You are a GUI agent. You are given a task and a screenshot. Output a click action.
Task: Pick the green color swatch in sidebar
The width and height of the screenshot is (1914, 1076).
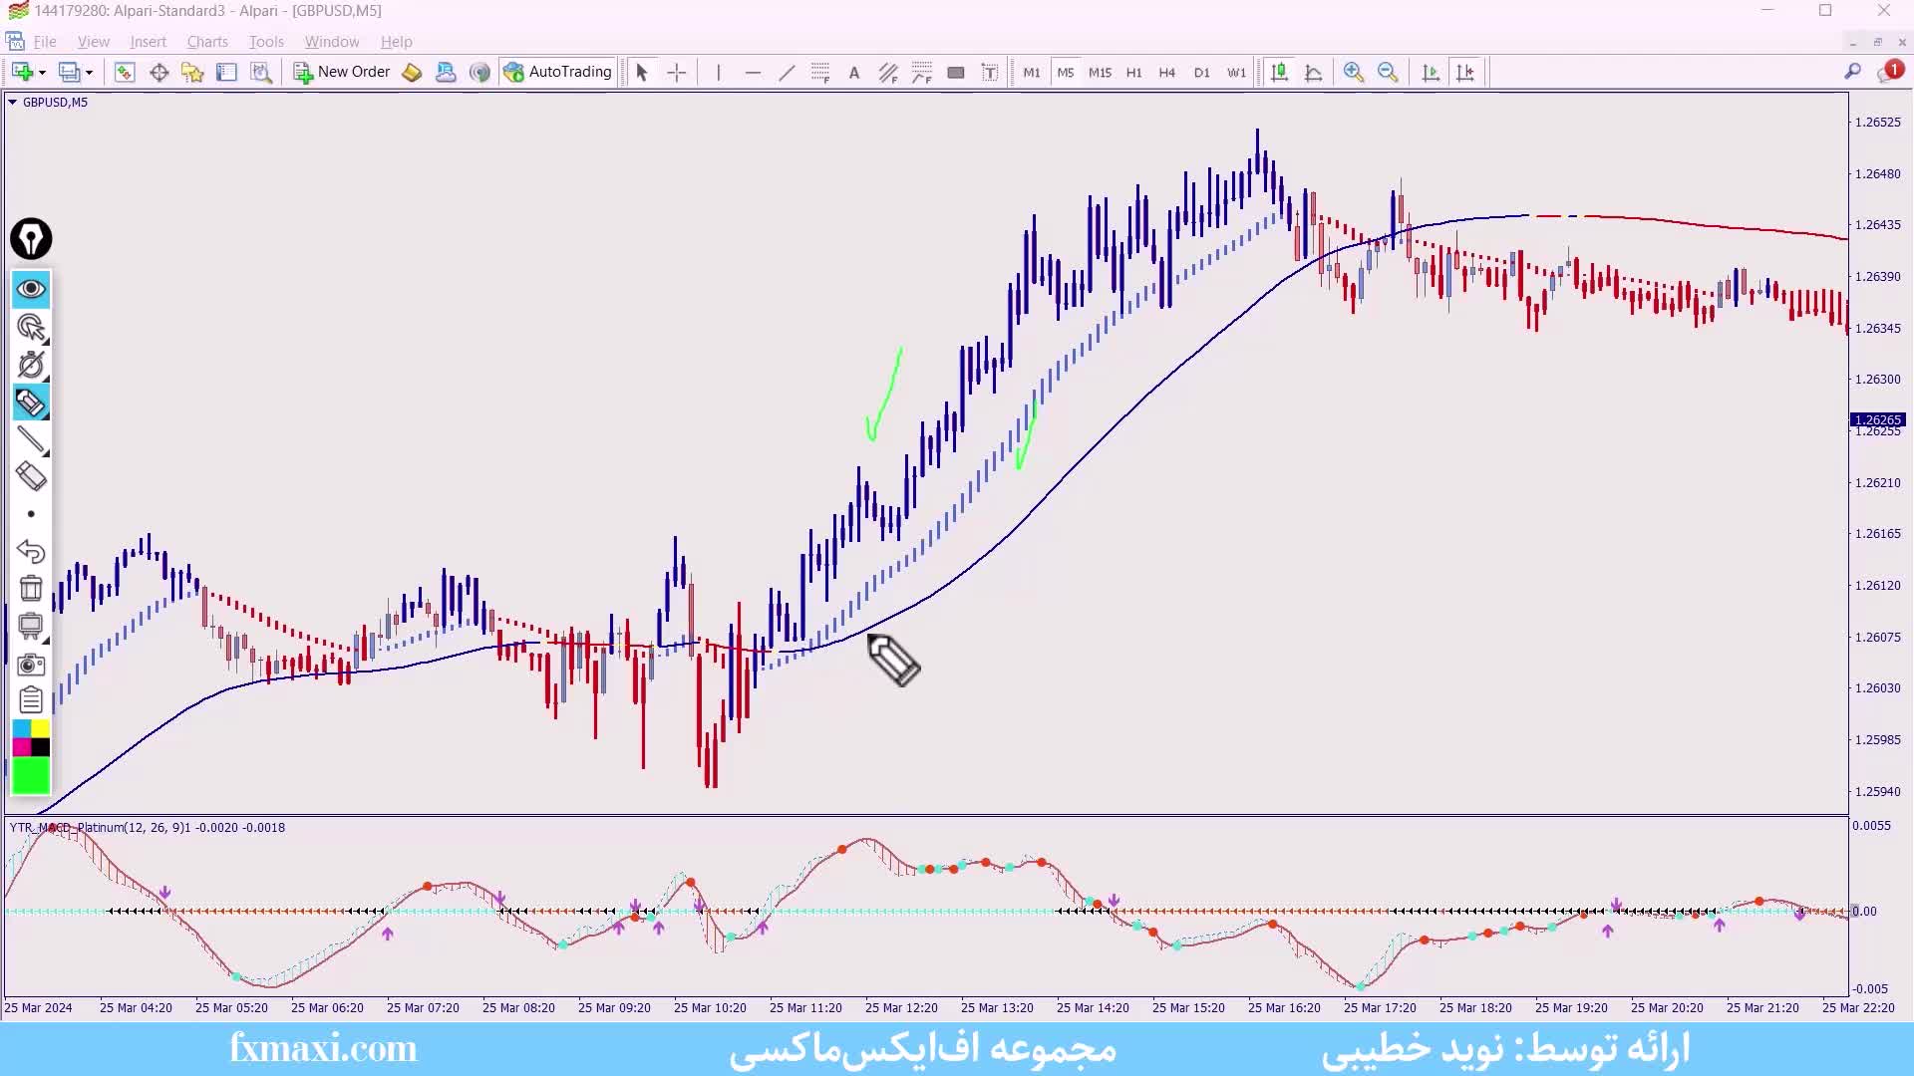click(x=31, y=776)
